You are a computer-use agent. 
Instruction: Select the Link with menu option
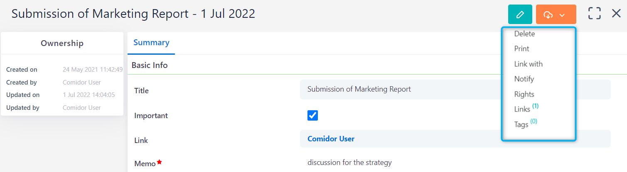(528, 64)
